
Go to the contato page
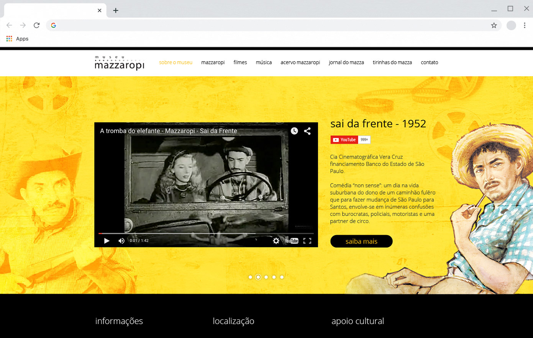point(430,62)
